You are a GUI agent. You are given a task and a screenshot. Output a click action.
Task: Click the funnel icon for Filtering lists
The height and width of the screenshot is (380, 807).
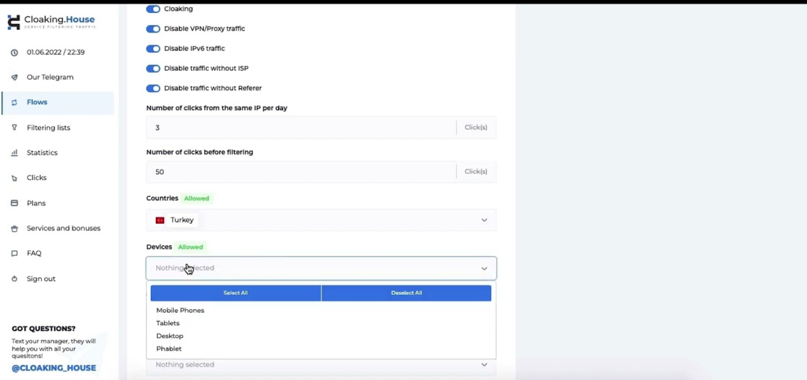15,127
